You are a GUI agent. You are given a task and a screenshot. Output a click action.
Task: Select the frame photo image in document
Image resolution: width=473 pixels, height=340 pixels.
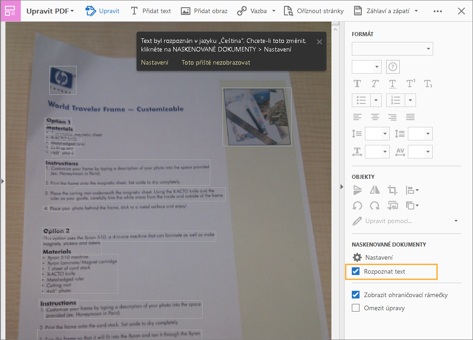257,117
